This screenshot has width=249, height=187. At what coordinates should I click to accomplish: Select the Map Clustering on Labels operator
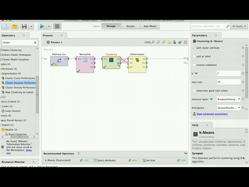[19, 92]
